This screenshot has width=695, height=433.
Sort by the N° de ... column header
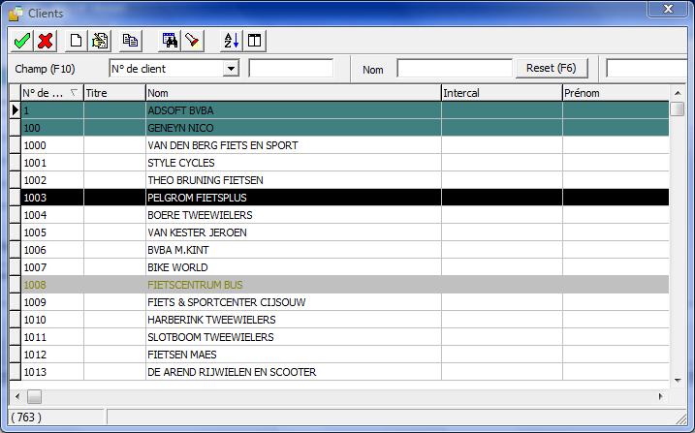(x=52, y=93)
